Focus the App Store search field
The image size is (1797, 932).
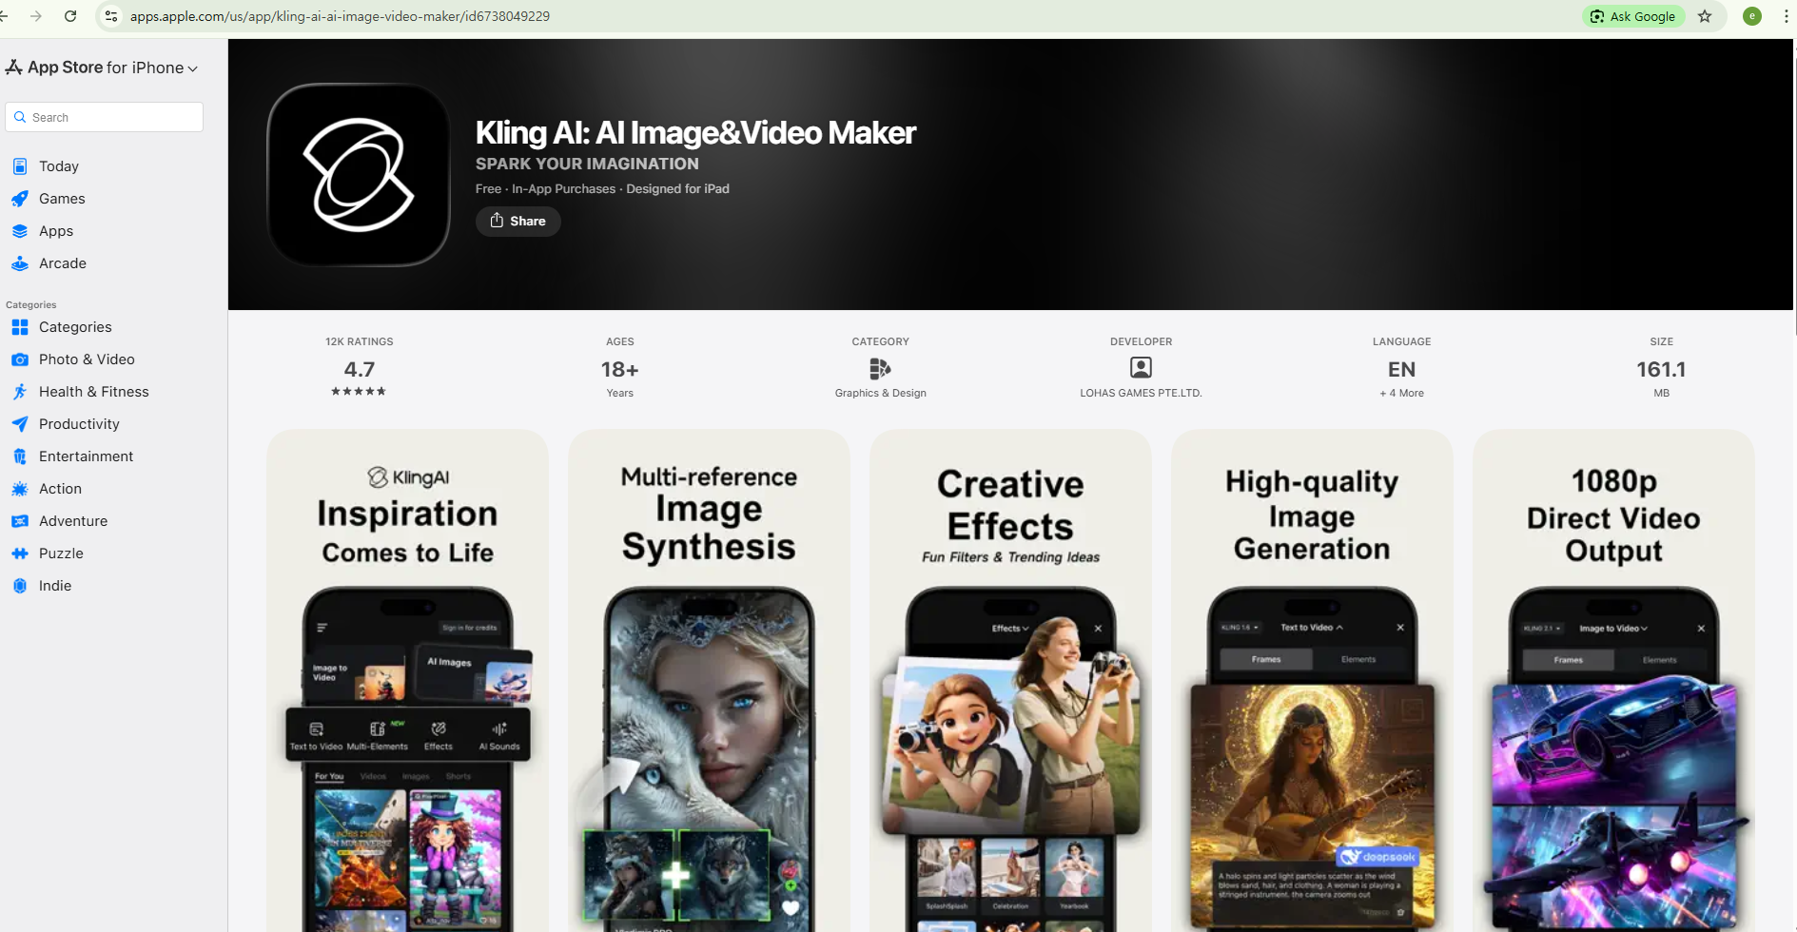105,117
